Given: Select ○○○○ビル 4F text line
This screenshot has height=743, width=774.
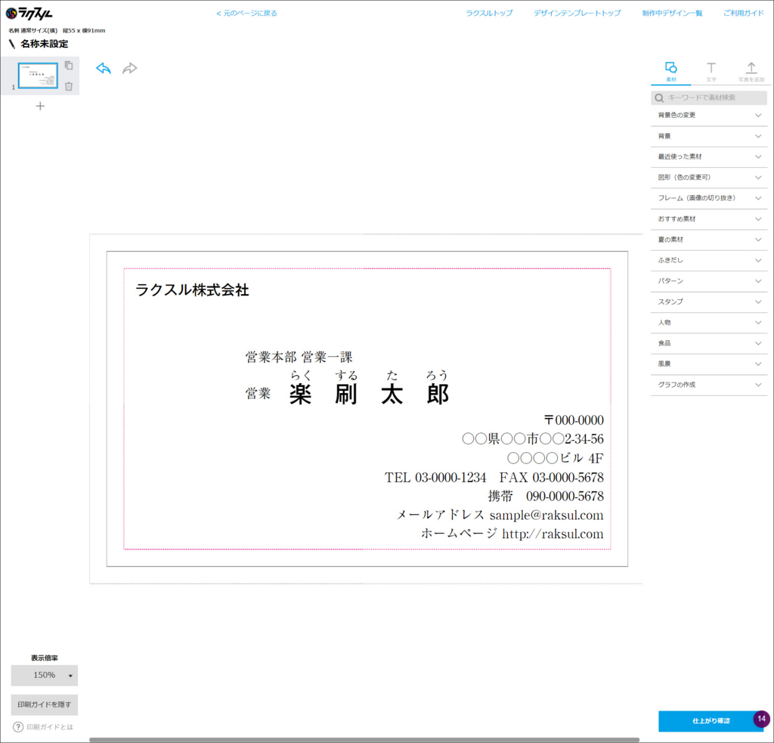Looking at the screenshot, I should coord(556,458).
